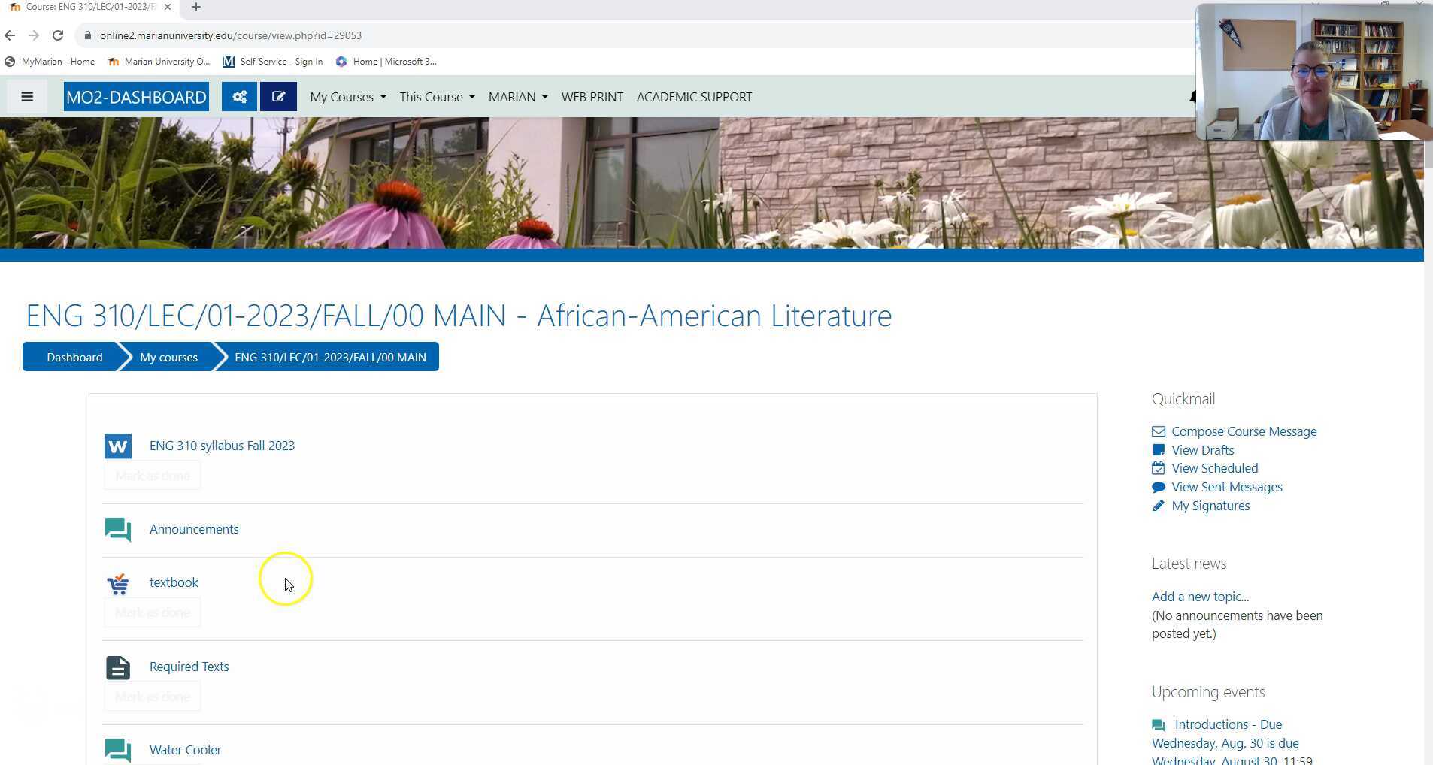Click the Announcements forum icon

117,529
